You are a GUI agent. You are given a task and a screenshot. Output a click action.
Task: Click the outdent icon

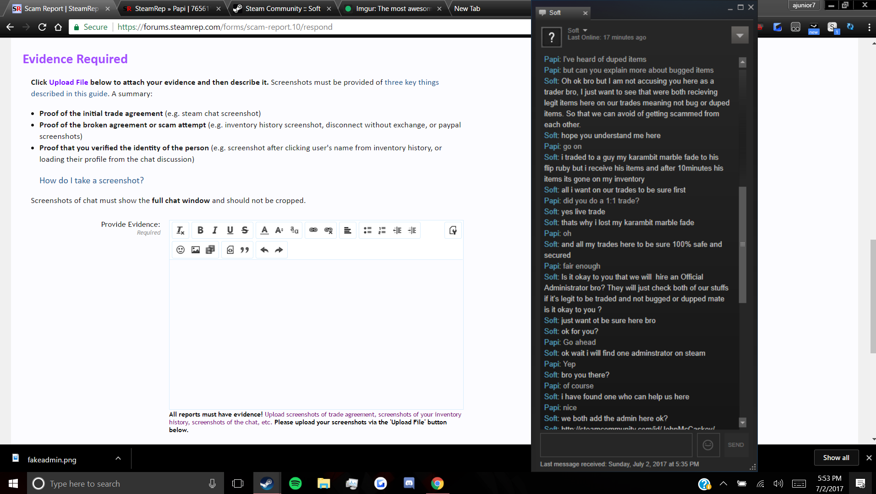(397, 230)
